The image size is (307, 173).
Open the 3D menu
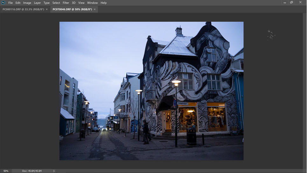coord(73,3)
